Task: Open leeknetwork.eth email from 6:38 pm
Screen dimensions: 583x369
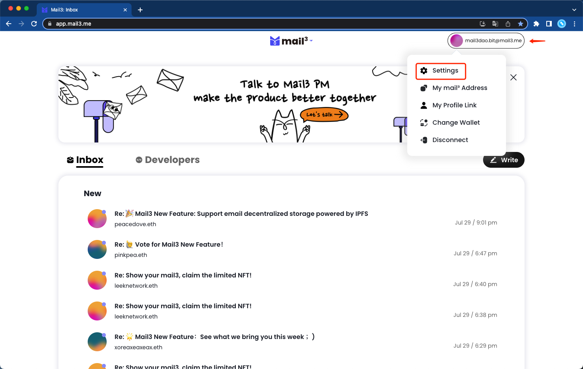Action: (x=292, y=311)
